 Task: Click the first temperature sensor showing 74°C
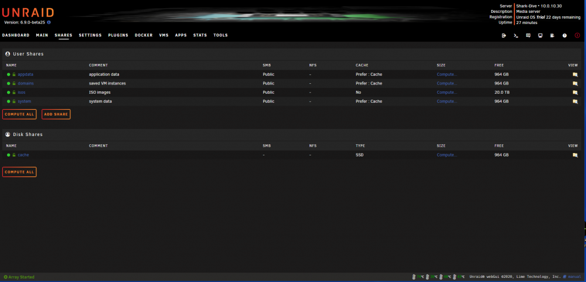click(418, 277)
